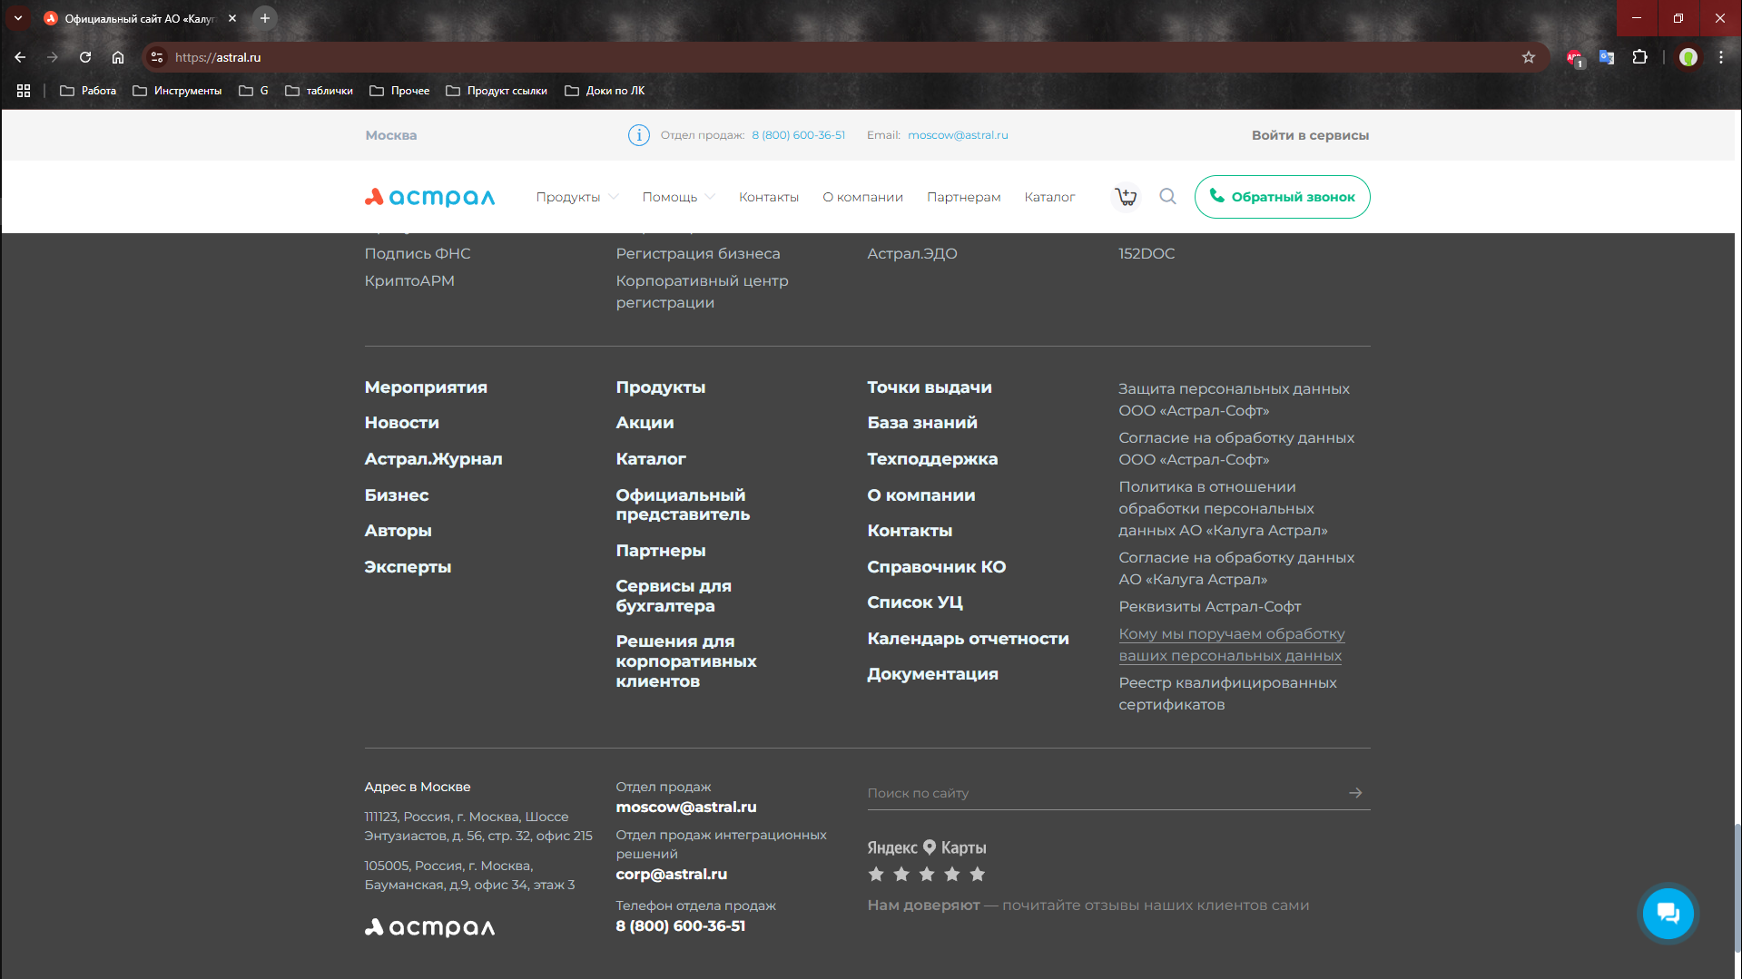Open the red extension icon with badge
This screenshot has width=1742, height=979.
1575,58
